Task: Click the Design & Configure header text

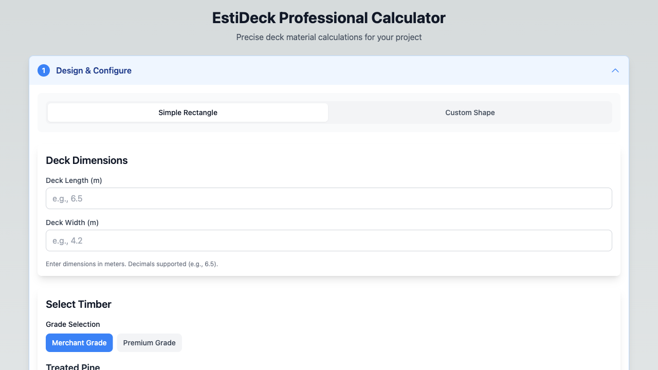Action: 94,70
